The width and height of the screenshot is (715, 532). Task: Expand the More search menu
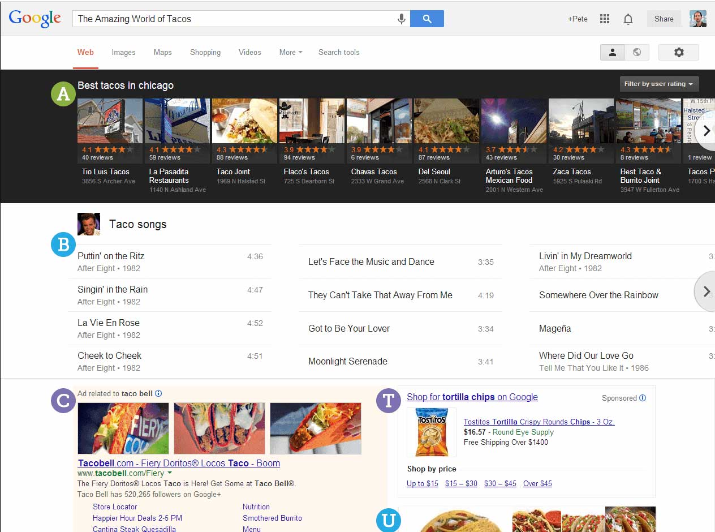coord(291,52)
